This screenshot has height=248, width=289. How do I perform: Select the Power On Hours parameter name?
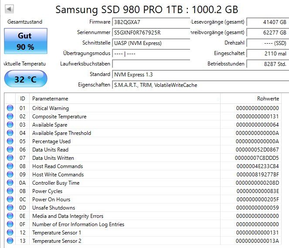51,200
